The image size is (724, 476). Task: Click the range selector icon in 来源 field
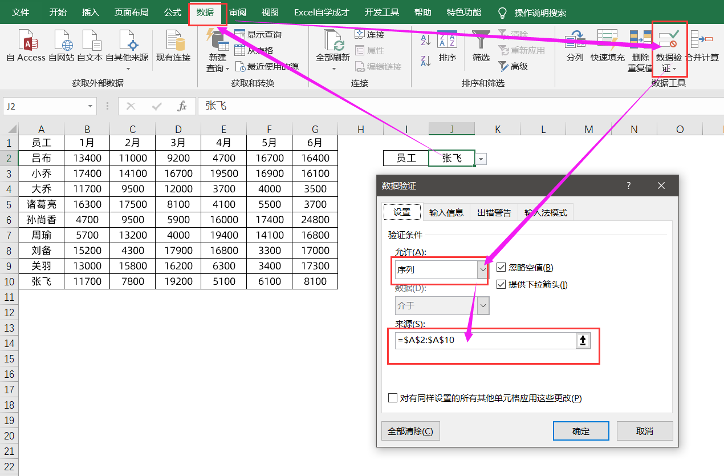[x=583, y=341]
